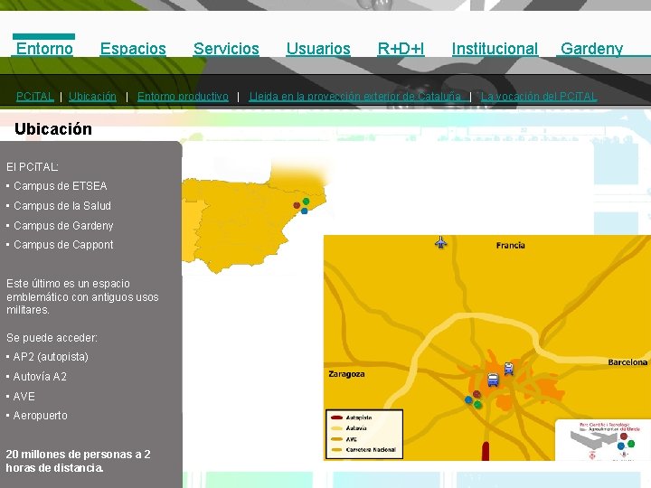Viewport: 651px width, 488px height.
Task: Click the Aeropuerto list item
Action: (41, 416)
